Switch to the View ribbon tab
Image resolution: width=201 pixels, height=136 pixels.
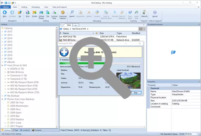(x=46, y=7)
